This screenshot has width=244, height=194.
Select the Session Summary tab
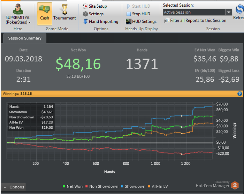25,38
